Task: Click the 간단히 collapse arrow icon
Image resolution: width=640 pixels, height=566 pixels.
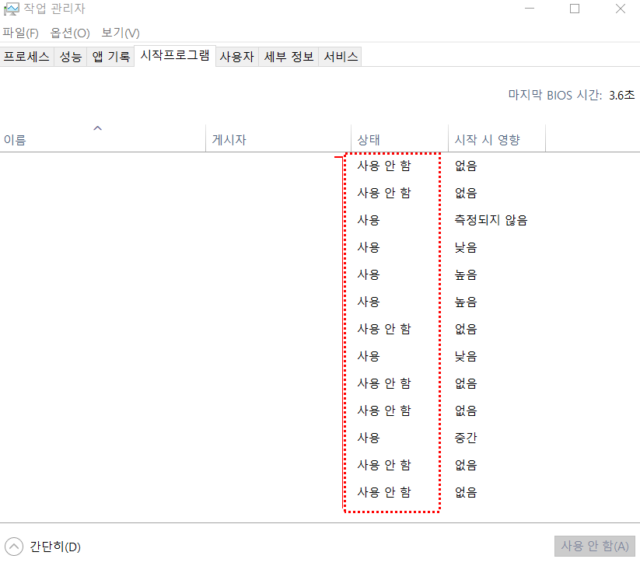Action: [14, 547]
